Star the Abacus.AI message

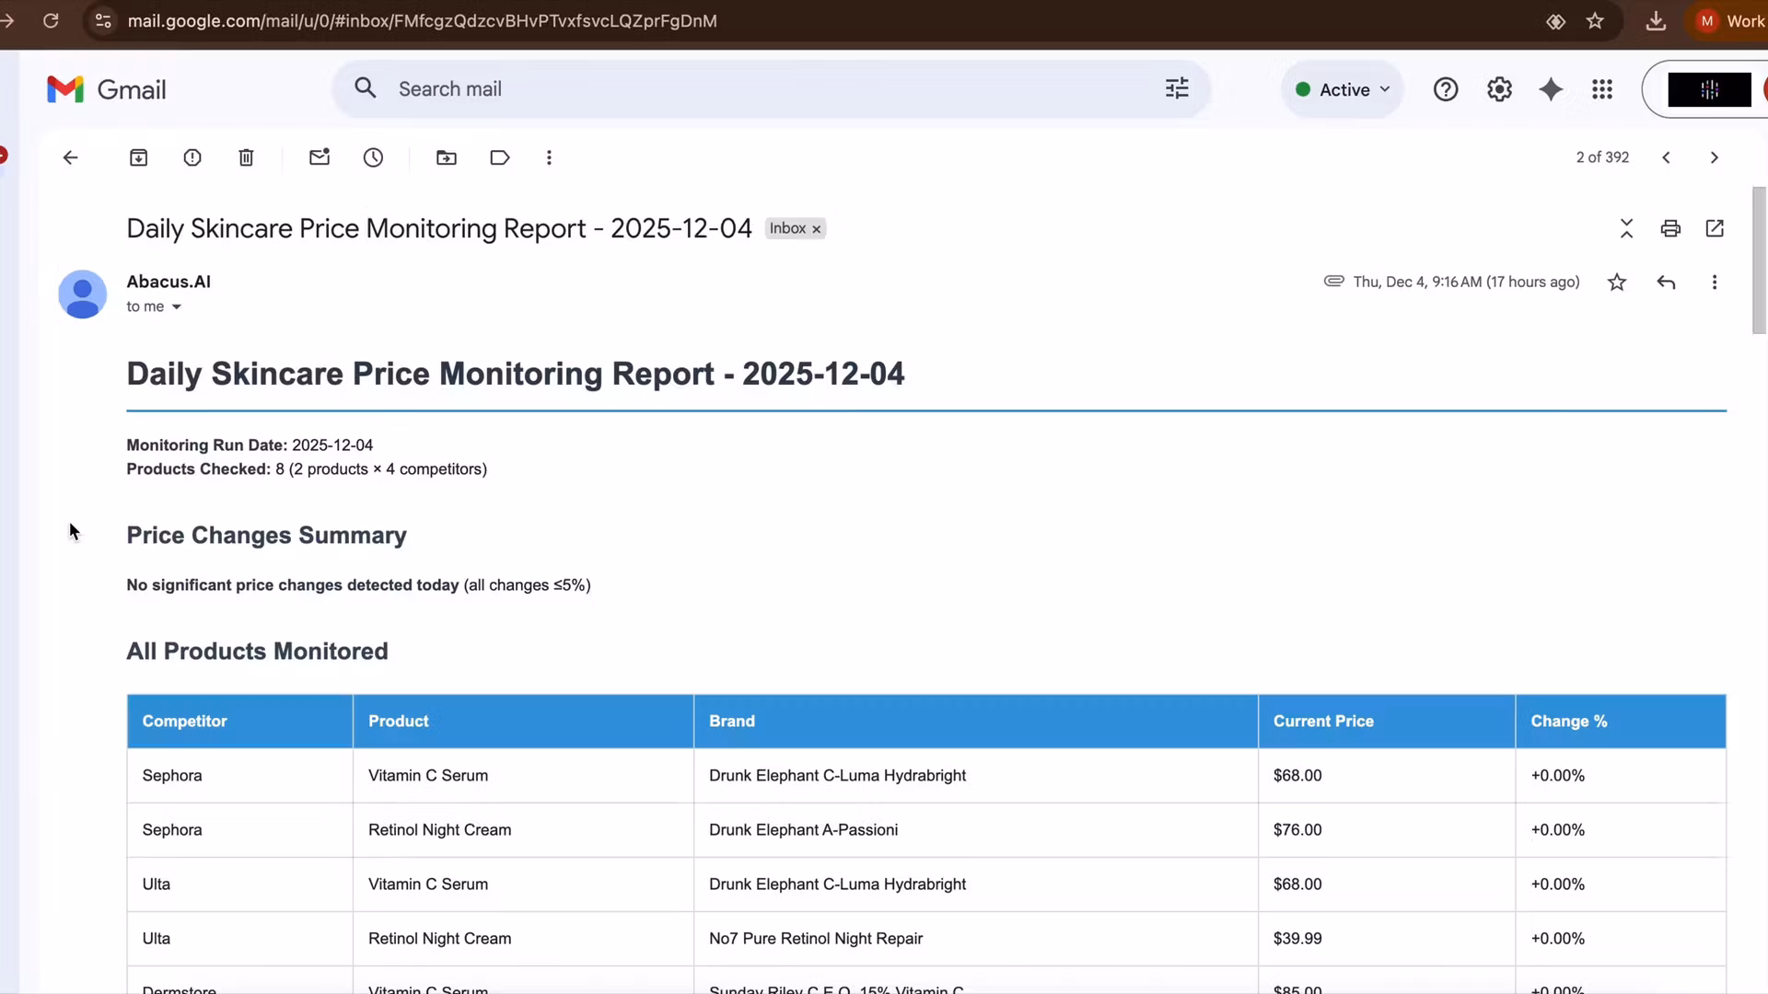coord(1617,282)
